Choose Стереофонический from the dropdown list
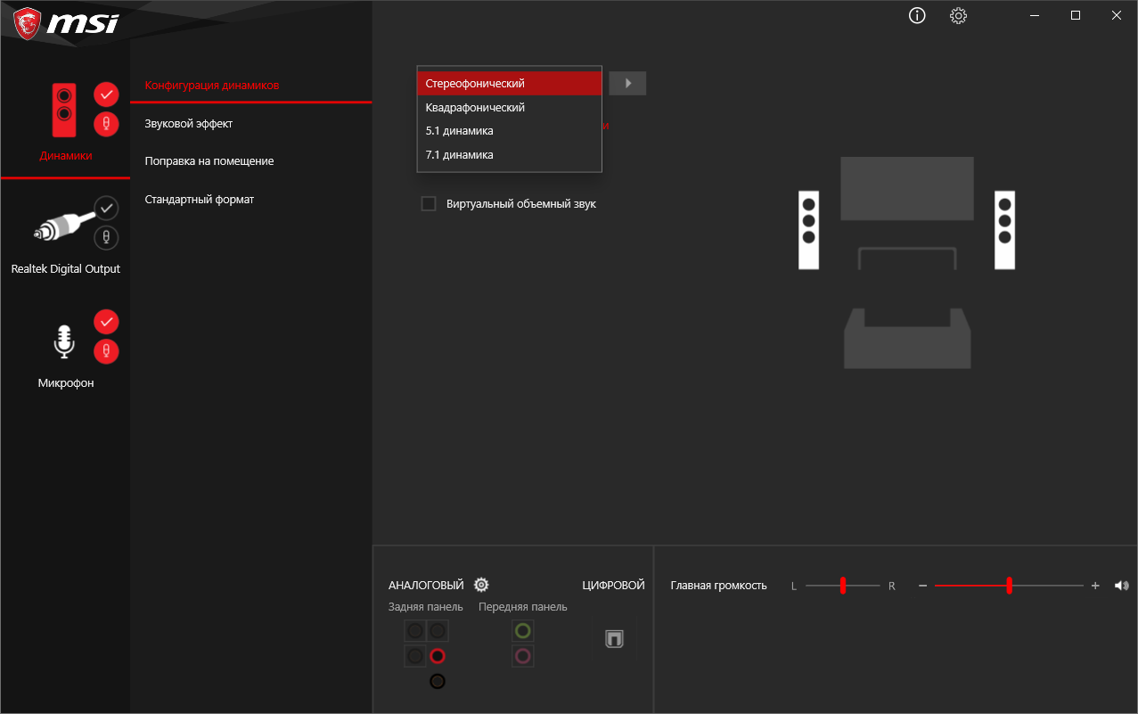The image size is (1138, 714). coord(509,83)
